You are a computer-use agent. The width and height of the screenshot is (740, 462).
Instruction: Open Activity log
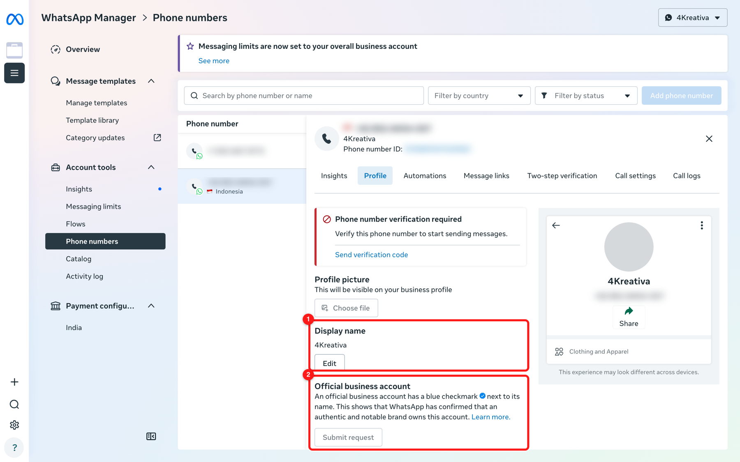click(x=85, y=276)
